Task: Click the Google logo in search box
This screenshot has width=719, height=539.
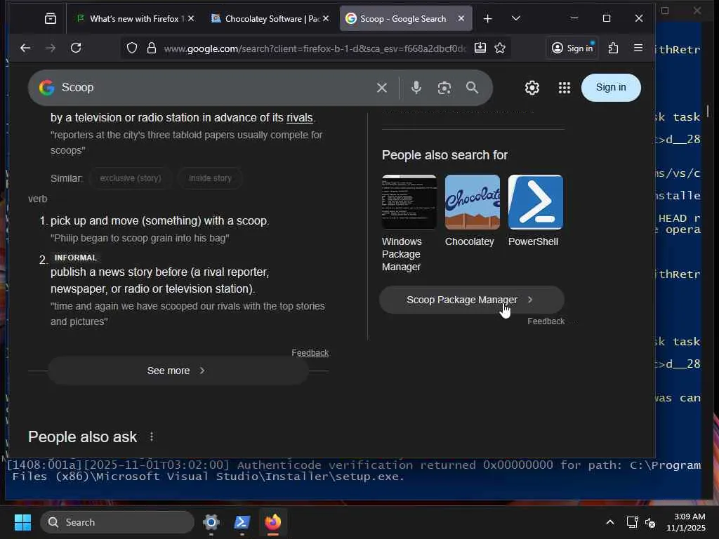Action: tap(47, 88)
